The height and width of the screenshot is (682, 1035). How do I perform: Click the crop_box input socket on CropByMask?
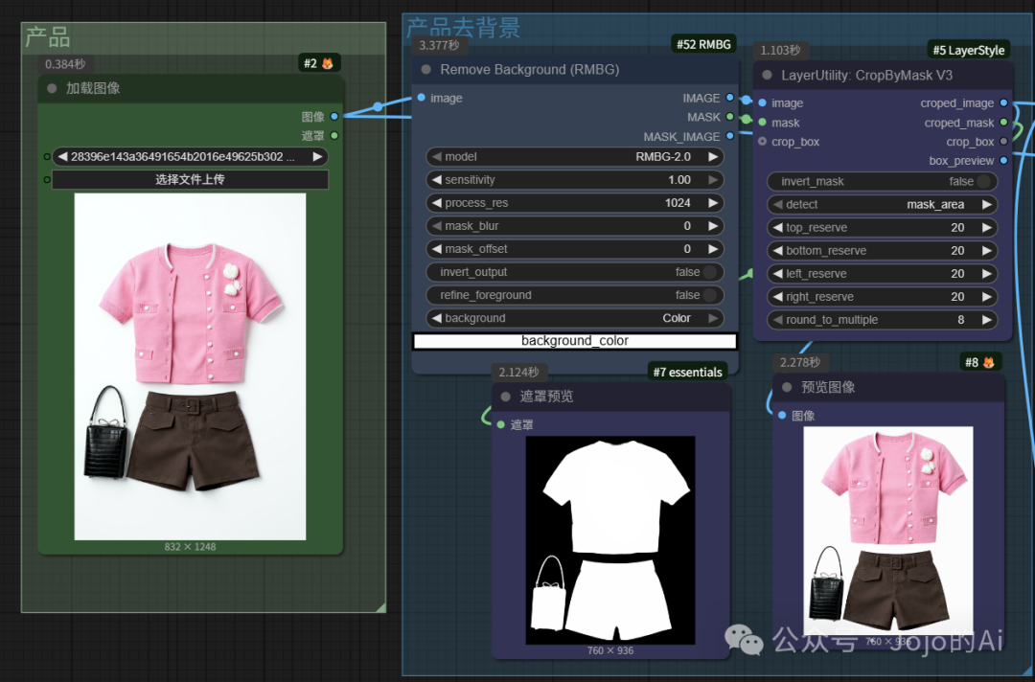tap(763, 141)
